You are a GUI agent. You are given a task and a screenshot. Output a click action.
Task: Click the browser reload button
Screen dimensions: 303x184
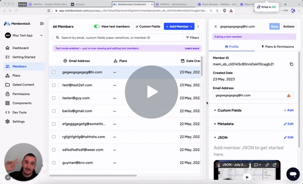tap(16, 11)
